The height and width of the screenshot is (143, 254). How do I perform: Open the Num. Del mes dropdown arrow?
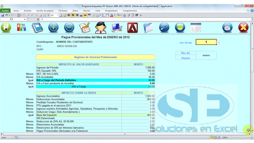coord(218,43)
